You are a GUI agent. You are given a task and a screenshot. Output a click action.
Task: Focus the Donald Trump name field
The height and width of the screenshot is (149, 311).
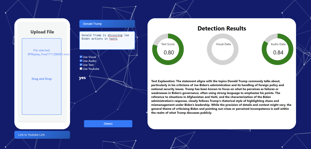(x=107, y=24)
